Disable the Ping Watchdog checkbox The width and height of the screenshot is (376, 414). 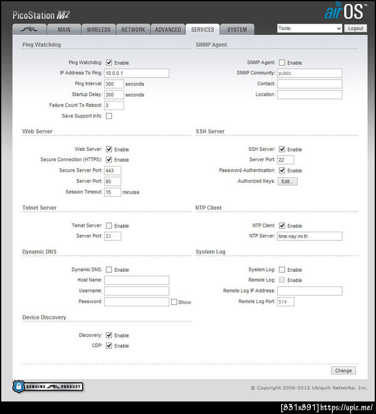[x=109, y=63]
